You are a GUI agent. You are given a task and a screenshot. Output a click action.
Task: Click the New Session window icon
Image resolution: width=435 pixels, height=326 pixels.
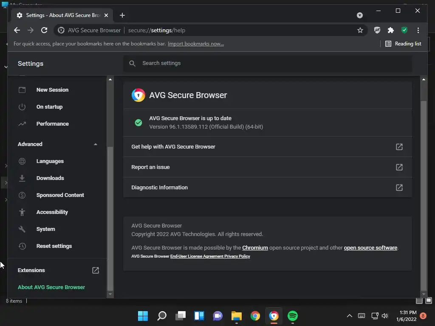pos(22,90)
